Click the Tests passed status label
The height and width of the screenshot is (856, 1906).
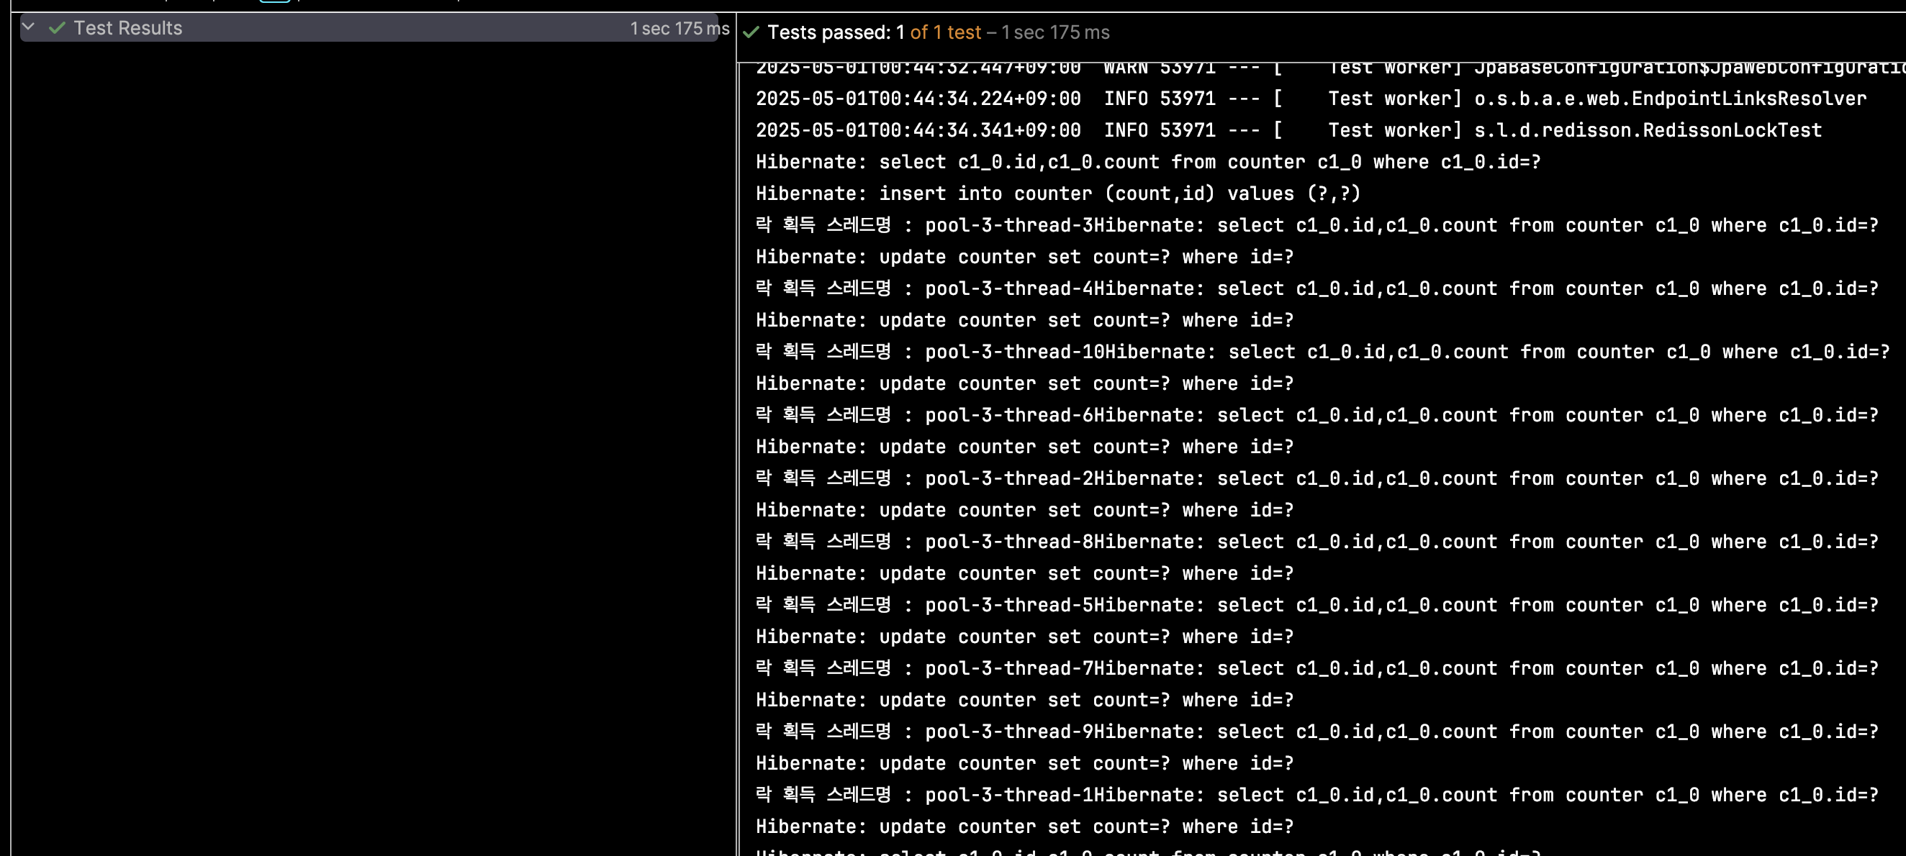click(828, 32)
